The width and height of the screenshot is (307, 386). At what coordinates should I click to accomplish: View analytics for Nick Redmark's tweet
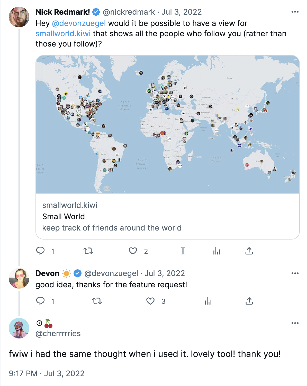[217, 251]
